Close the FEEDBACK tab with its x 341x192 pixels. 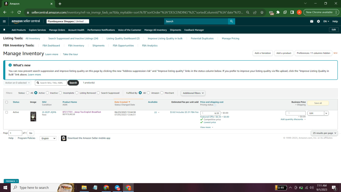(17, 181)
